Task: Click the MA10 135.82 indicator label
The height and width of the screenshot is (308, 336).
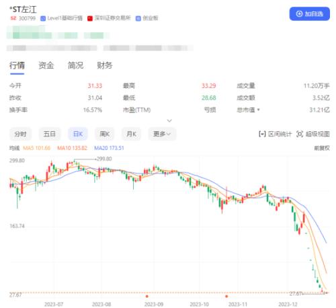Action: tap(72, 148)
